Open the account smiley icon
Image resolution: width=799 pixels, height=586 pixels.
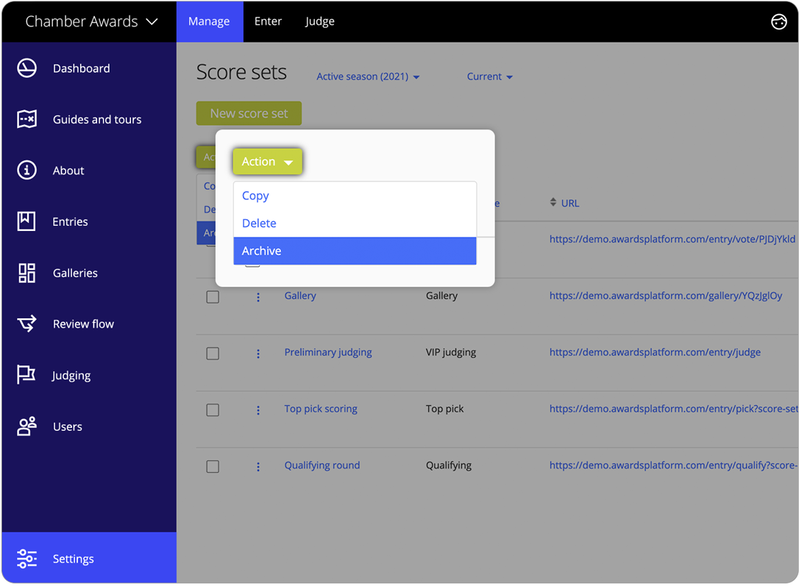pyautogui.click(x=779, y=21)
